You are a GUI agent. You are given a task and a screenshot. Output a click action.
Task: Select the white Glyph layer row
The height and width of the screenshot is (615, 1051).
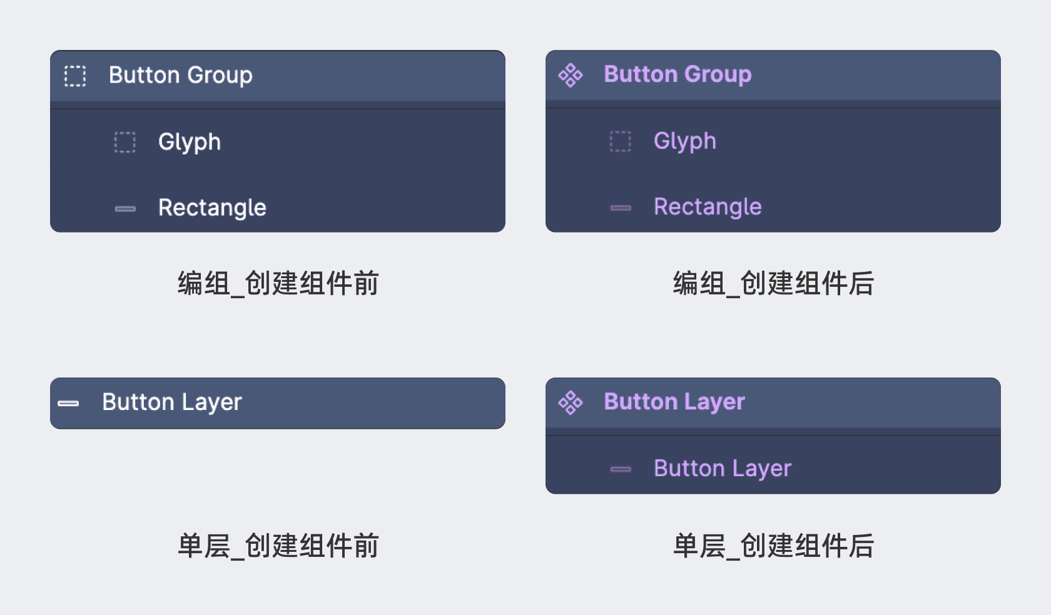(190, 142)
